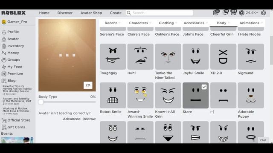The width and height of the screenshot is (273, 153).
Task: Select the Adorable Puppy face
Action: [251, 95]
